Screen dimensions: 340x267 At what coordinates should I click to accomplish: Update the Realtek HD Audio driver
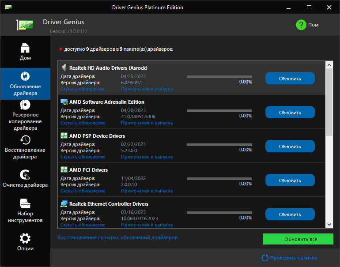290,78
